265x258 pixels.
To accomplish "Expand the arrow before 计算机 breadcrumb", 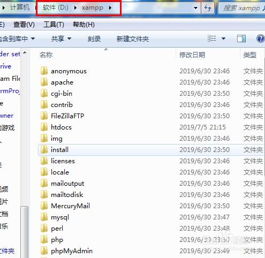I will (x=4, y=8).
